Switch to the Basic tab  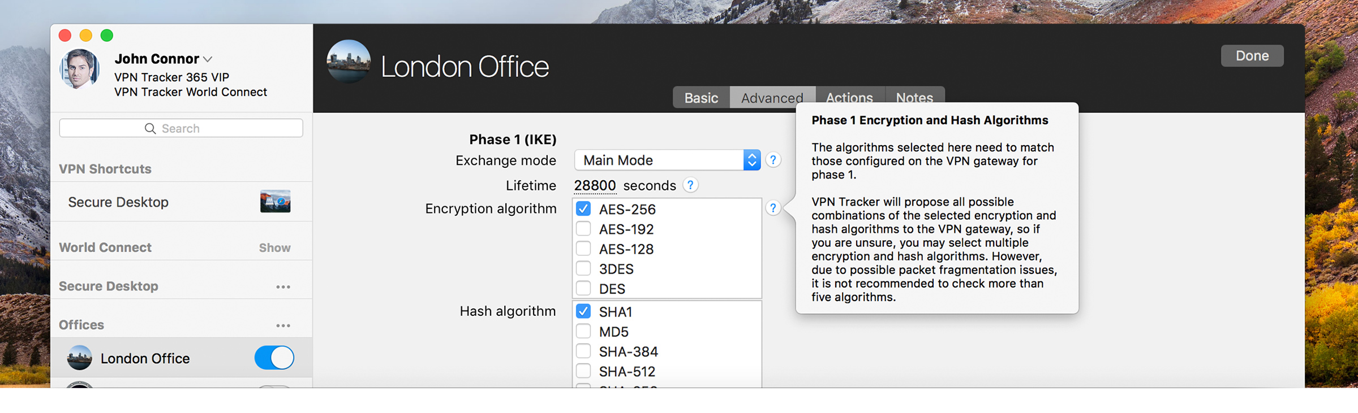tap(701, 98)
